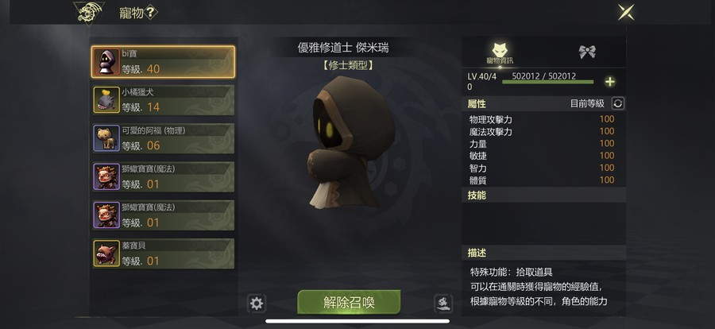Select the second 獅蠍寶寶(魔法) pet entry
The height and width of the screenshot is (329, 715).
[x=163, y=215]
